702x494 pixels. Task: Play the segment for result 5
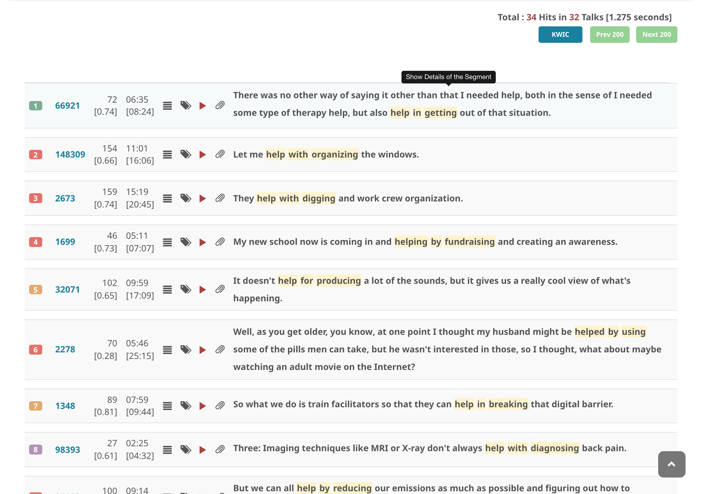point(202,290)
